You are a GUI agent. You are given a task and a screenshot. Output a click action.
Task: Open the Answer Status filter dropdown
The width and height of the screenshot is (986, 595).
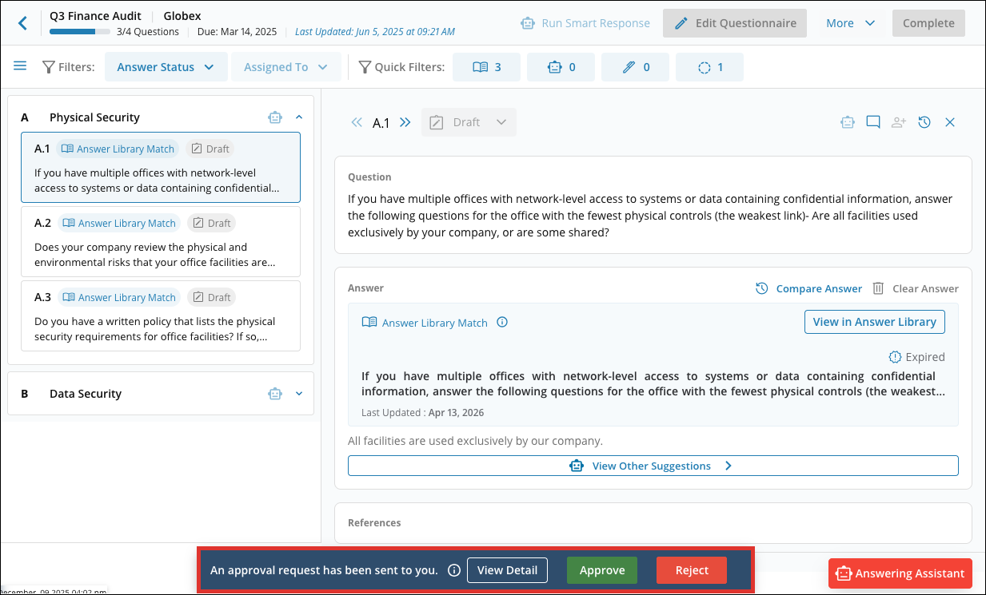coord(166,67)
